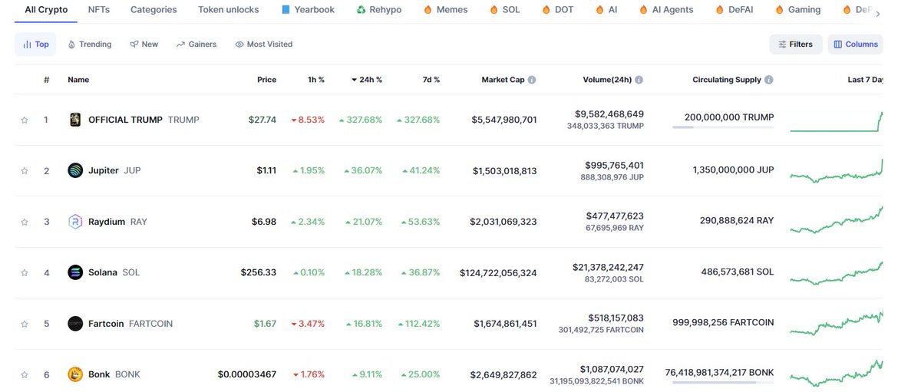Open OFFICIAL TRUMP 7-day sparkline chart

pos(837,121)
